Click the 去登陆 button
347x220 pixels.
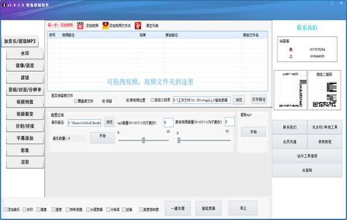pos(307,170)
